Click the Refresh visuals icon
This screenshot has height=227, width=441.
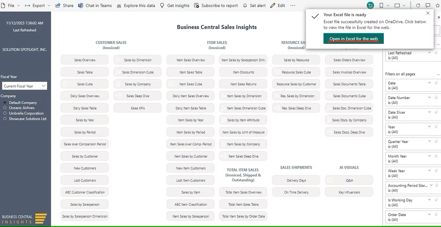pos(418,6)
